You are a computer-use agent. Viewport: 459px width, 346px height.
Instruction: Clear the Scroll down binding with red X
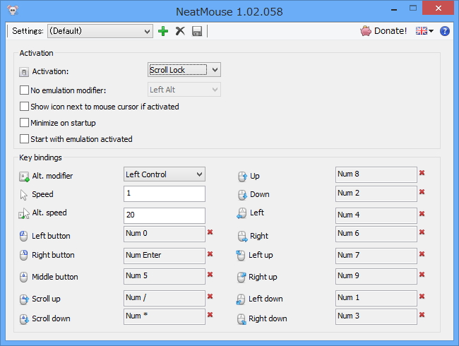point(210,315)
